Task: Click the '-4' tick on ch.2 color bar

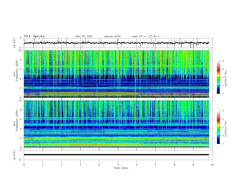Action: pyautogui.click(x=222, y=119)
